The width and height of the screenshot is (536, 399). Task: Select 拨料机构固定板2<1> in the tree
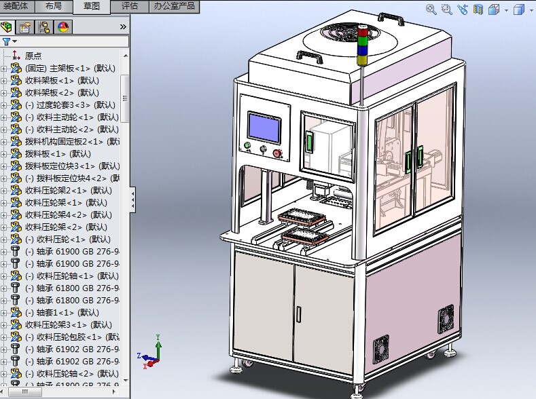click(x=72, y=141)
